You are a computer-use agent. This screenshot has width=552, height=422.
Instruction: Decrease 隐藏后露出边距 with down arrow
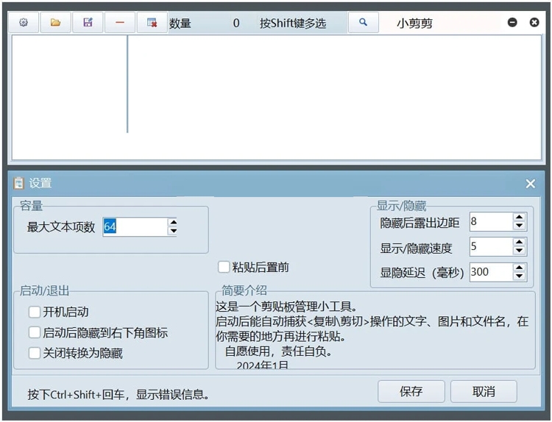click(x=520, y=226)
